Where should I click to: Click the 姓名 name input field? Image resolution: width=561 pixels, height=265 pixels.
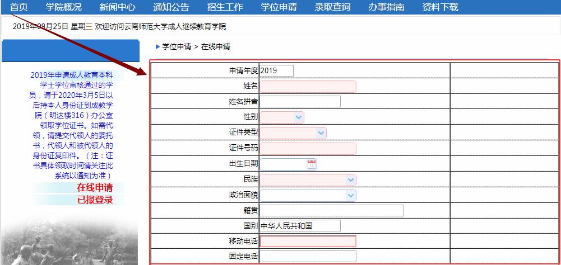point(308,87)
